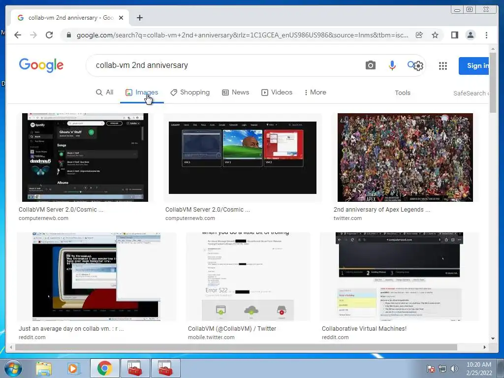Click the share page icon in address bar
504x378 pixels.
[x=419, y=35]
